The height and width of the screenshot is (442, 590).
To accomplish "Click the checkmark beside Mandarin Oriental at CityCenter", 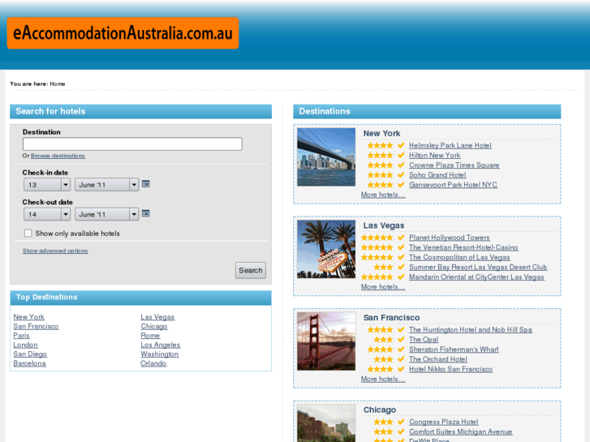I will point(401,277).
